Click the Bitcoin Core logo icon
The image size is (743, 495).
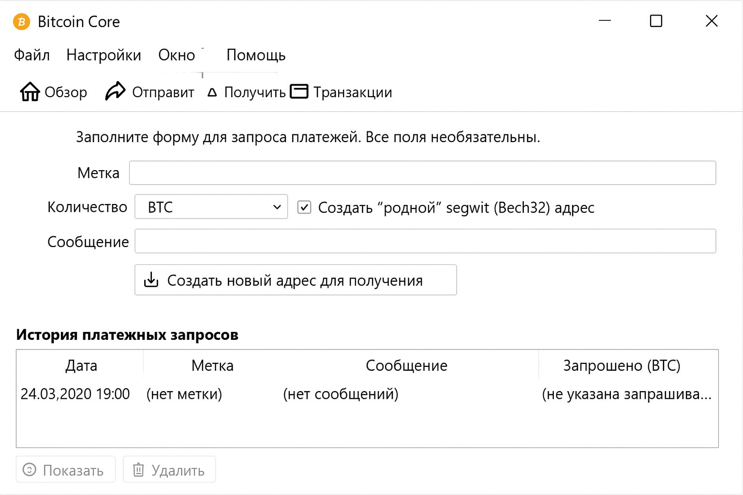coord(22,22)
